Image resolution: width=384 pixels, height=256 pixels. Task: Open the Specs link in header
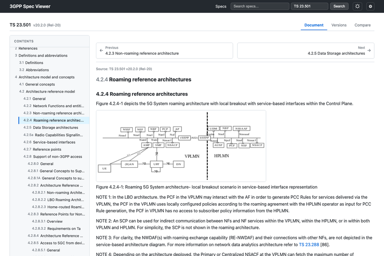point(220,6)
